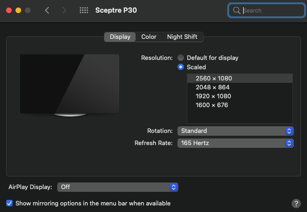
Task: Open the AirPlay Display dropdown
Action: [x=117, y=187]
